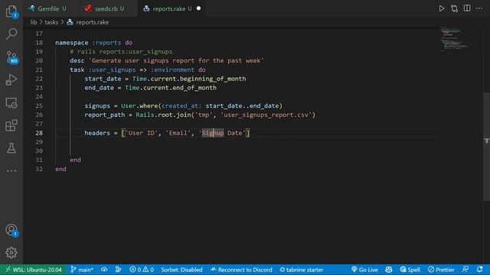
Task: Open notifications bell
Action: [480, 270]
